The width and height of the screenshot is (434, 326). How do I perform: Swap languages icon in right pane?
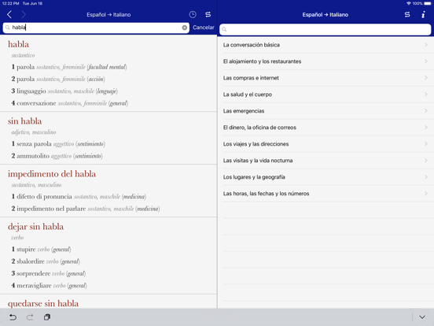pos(407,14)
